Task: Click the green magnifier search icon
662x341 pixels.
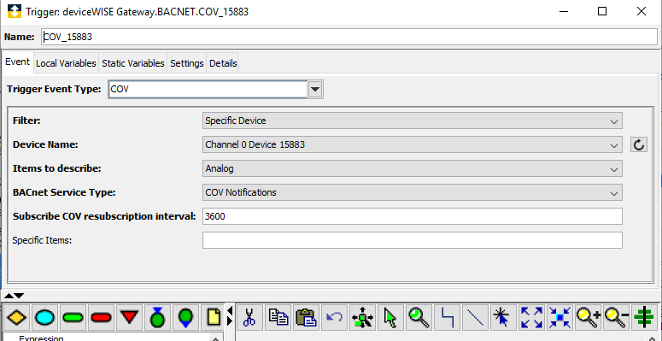Action: (419, 317)
